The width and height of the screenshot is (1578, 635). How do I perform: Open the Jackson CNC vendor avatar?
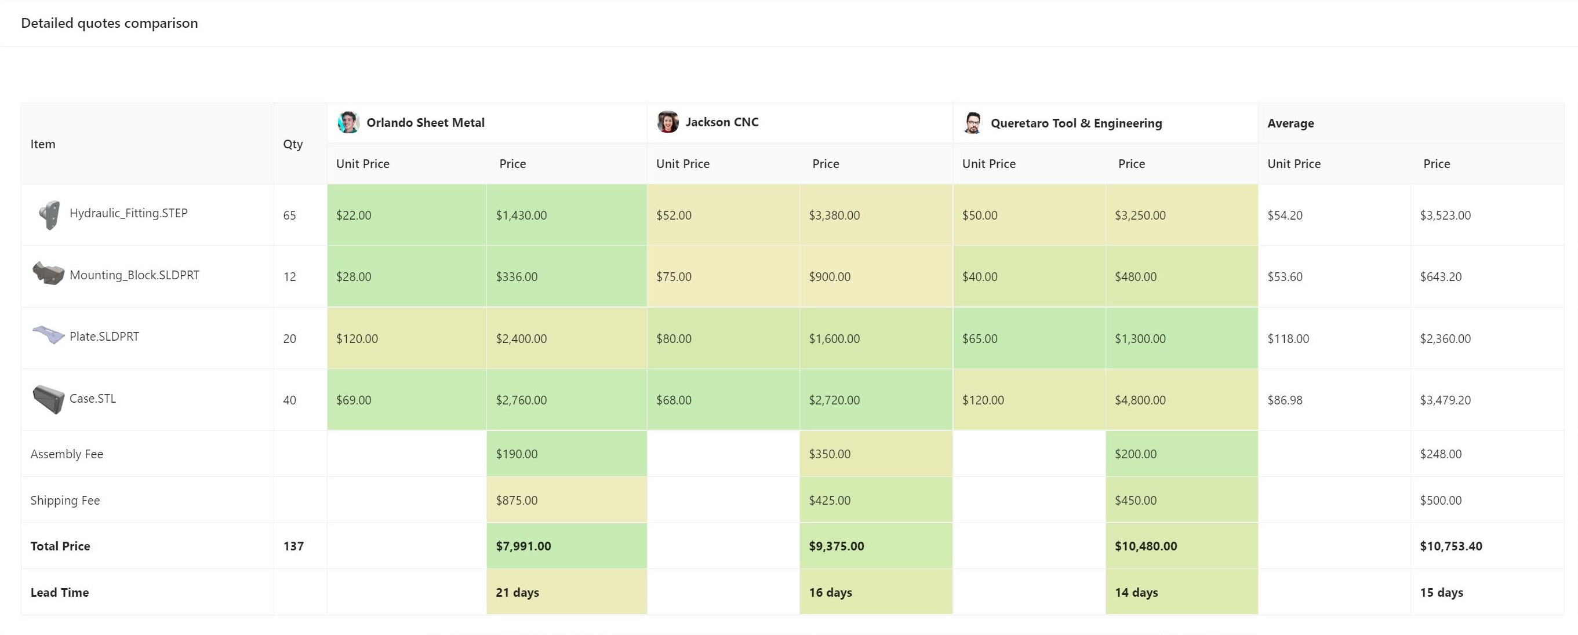click(x=668, y=121)
